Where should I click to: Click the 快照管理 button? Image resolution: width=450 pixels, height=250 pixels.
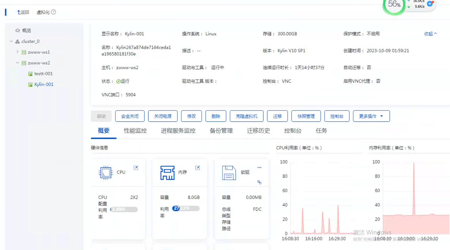click(306, 116)
